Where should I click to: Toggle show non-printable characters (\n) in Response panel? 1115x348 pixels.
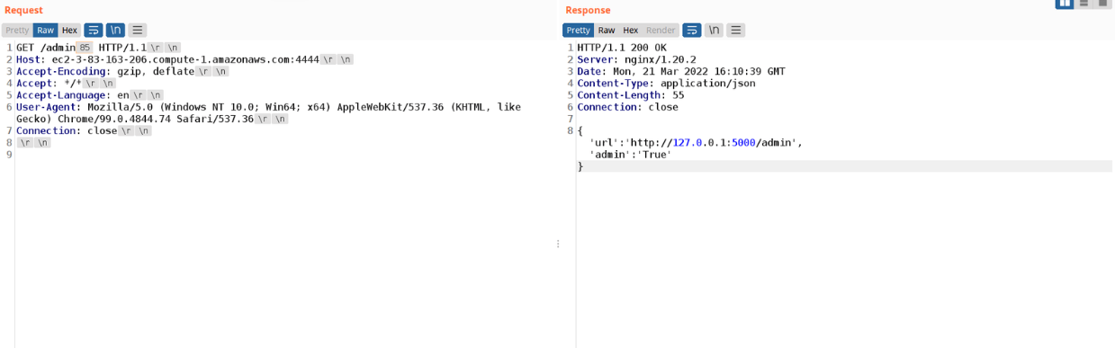[714, 30]
